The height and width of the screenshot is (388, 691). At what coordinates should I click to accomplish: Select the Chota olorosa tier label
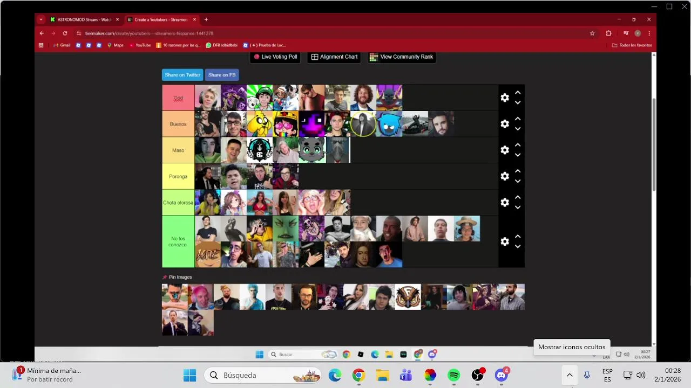178,203
